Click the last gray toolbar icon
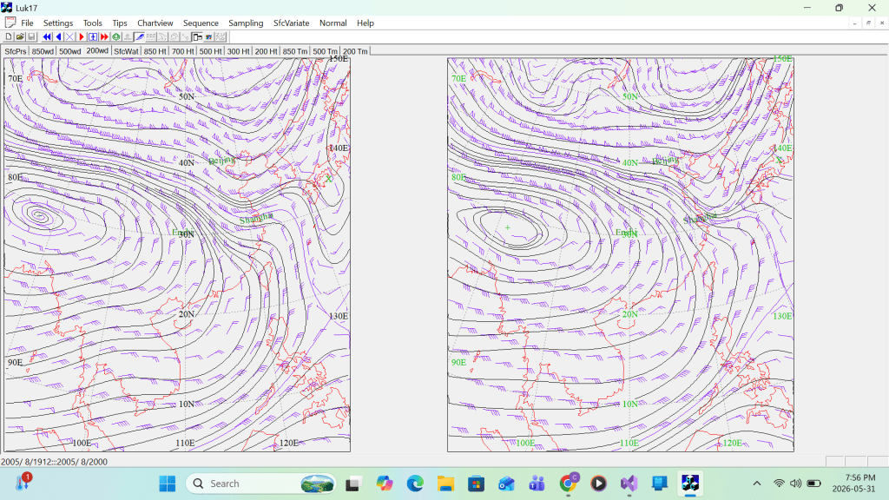 point(221,36)
